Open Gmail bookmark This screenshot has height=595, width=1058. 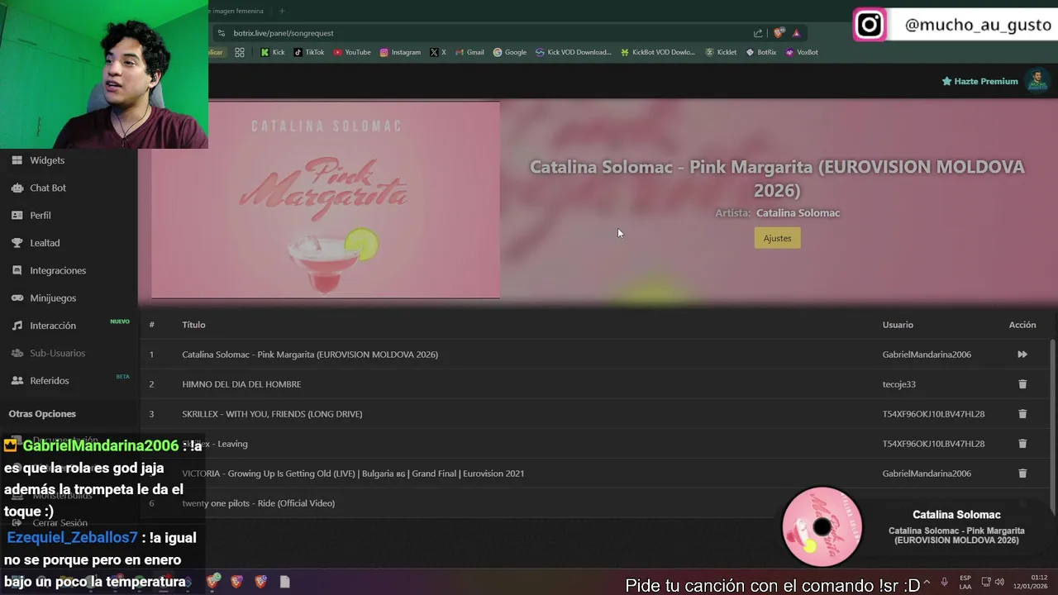click(x=469, y=52)
